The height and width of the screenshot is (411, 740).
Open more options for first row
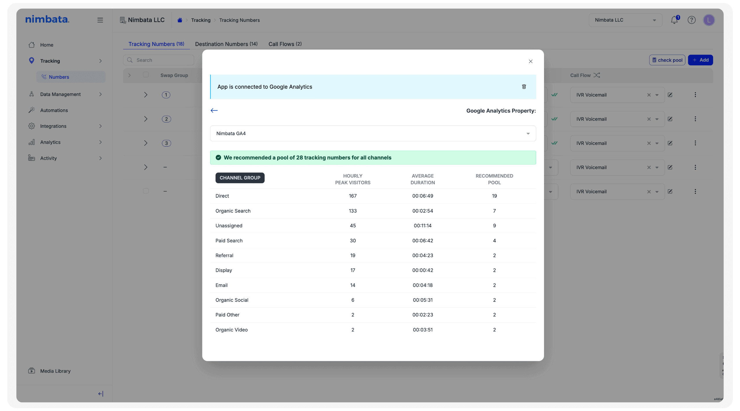pos(695,95)
